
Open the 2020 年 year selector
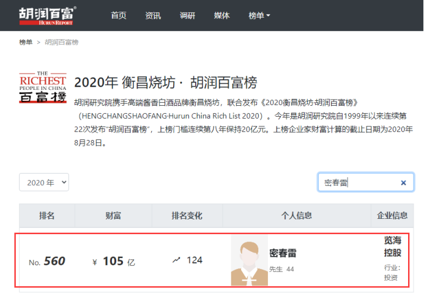coord(44,182)
